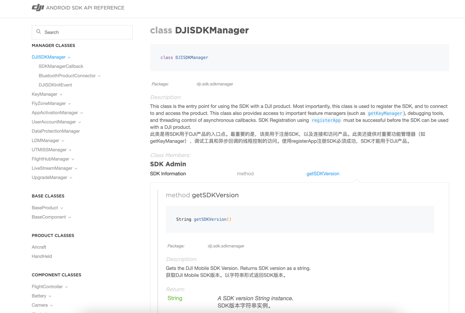Expand the BaseComponent chevron
This screenshot has width=465, height=313.
click(70, 217)
